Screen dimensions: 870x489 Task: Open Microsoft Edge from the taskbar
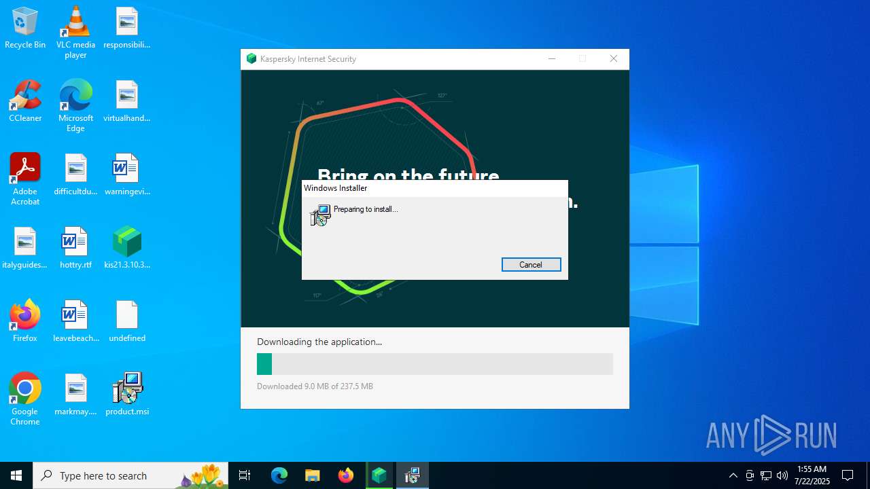(x=279, y=475)
